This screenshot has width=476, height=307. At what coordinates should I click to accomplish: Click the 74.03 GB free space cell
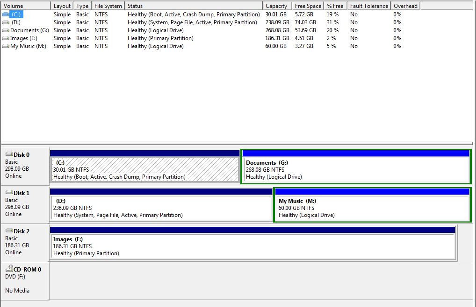tap(305, 22)
